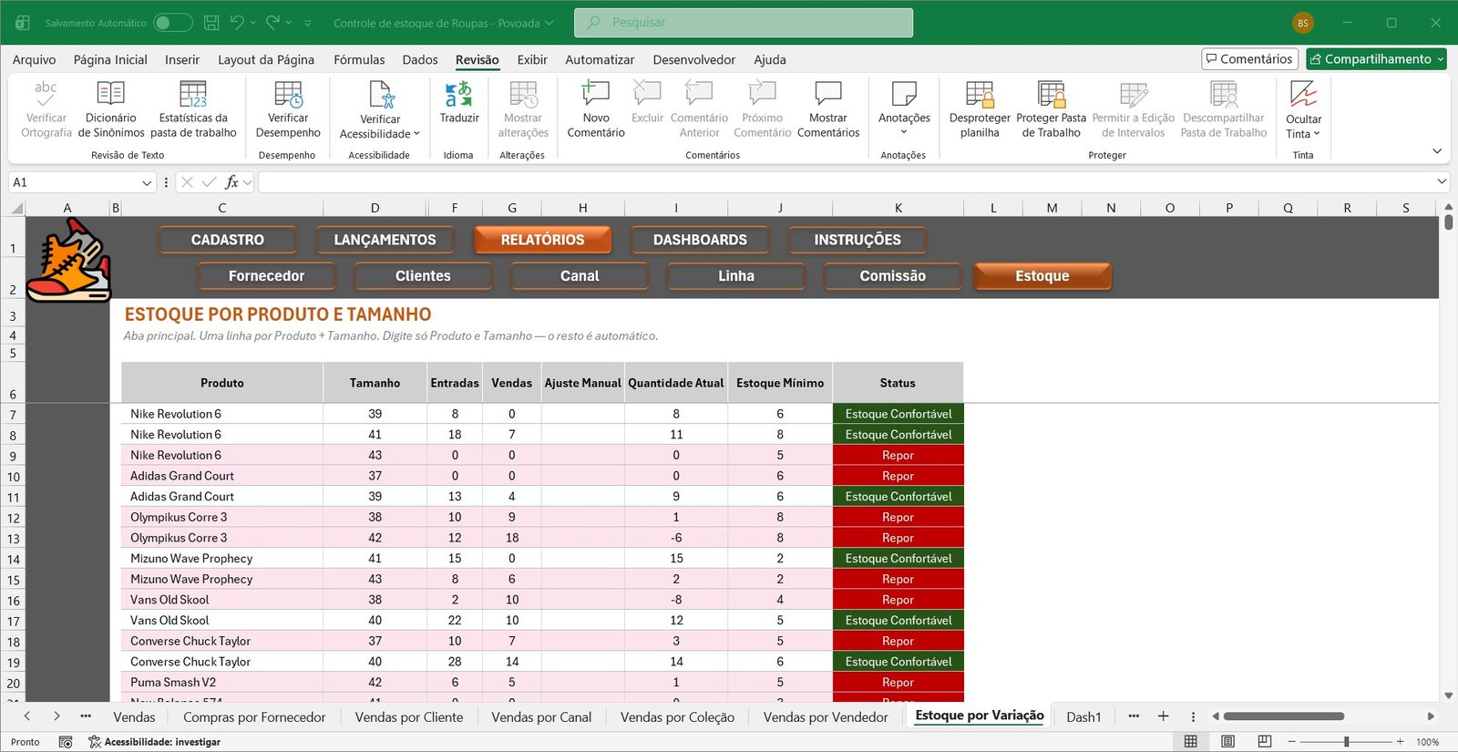Switch to Page Layout view in status bar
1458x752 pixels.
(1227, 742)
